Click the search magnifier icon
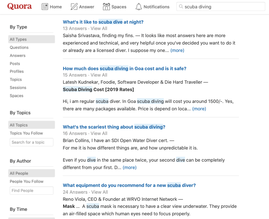269x219 pixels. click(x=181, y=6)
